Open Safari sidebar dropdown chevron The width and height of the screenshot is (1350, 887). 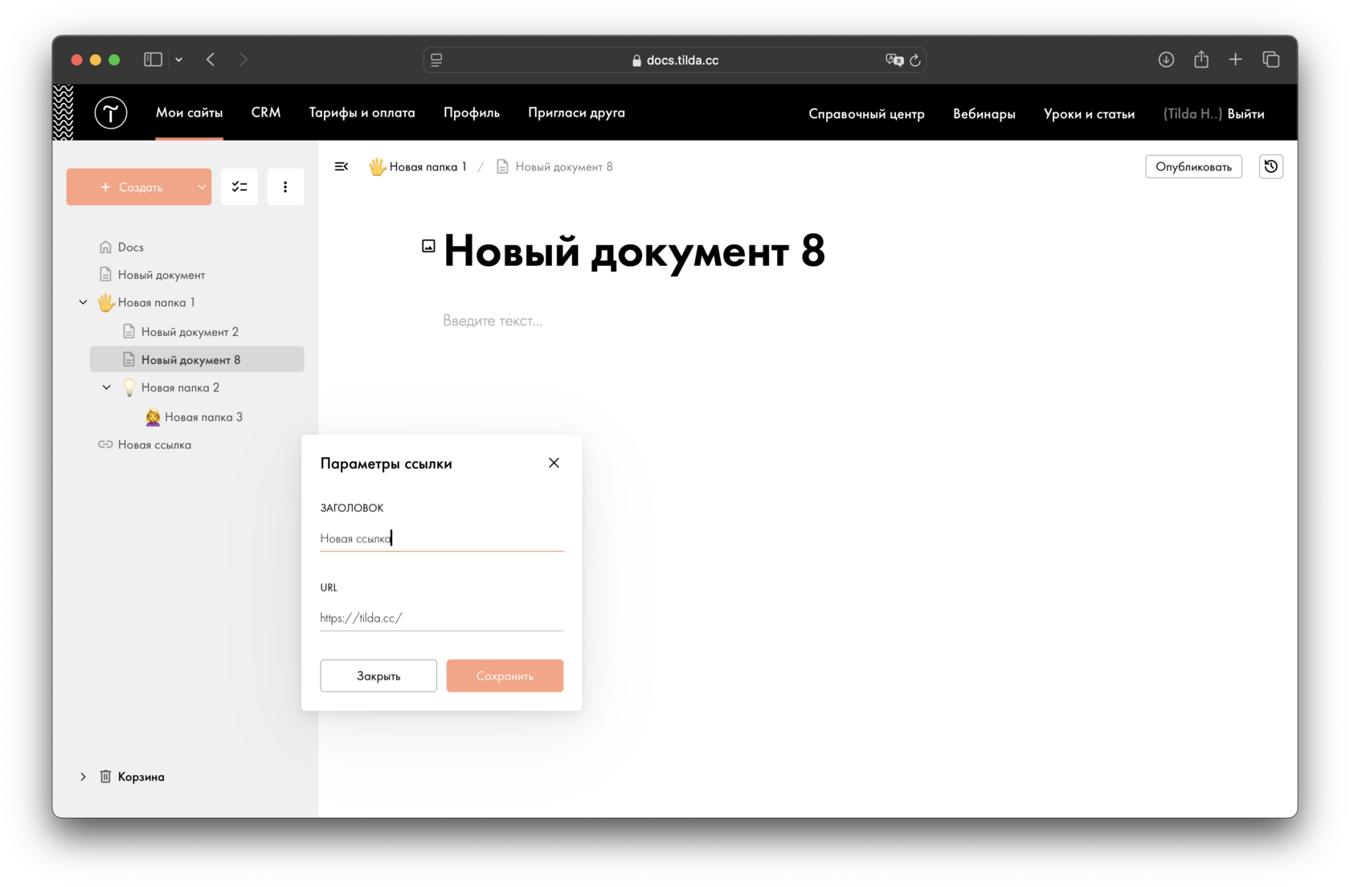click(x=179, y=59)
